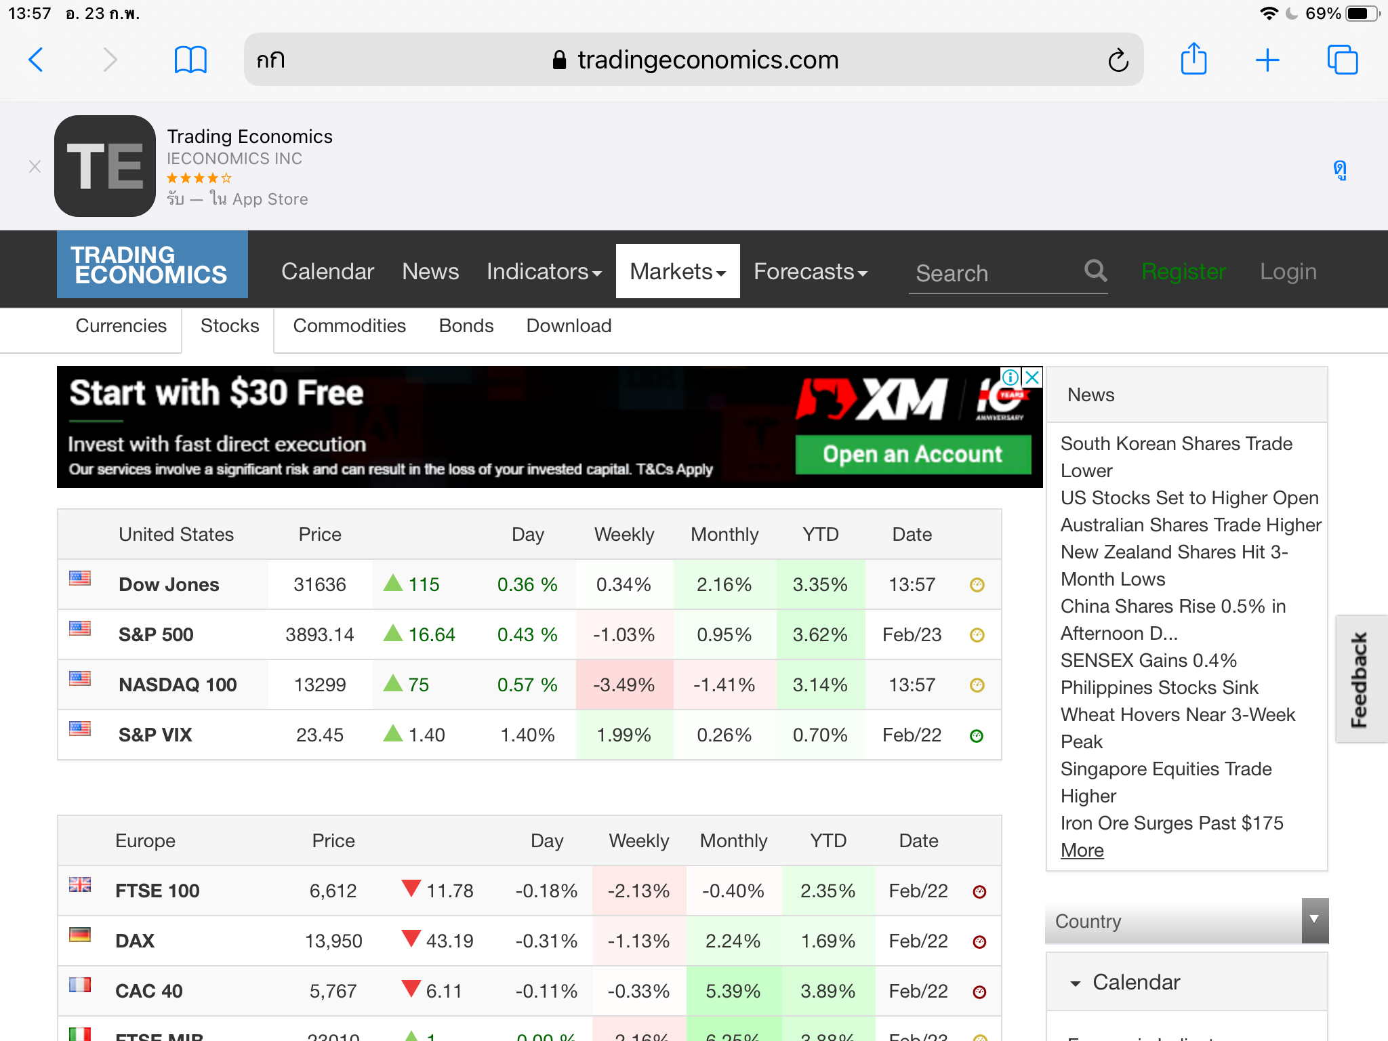The height and width of the screenshot is (1041, 1388).
Task: Click the clock icon in Dow Jones row
Action: coord(977,585)
